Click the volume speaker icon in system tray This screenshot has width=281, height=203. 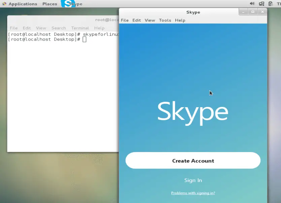(252, 4)
